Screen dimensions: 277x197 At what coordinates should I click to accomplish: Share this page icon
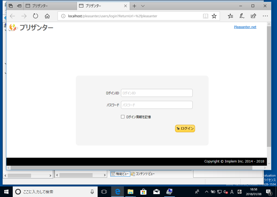[x=253, y=16]
